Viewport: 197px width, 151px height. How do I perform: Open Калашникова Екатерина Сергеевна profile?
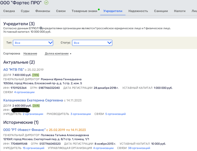pyautogui.click(x=33, y=100)
